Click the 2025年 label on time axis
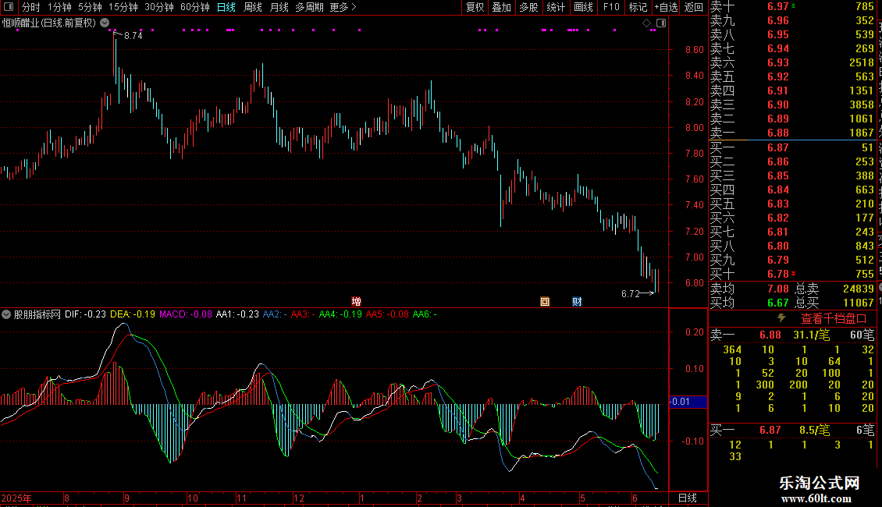The height and width of the screenshot is (507, 882). coord(16,498)
